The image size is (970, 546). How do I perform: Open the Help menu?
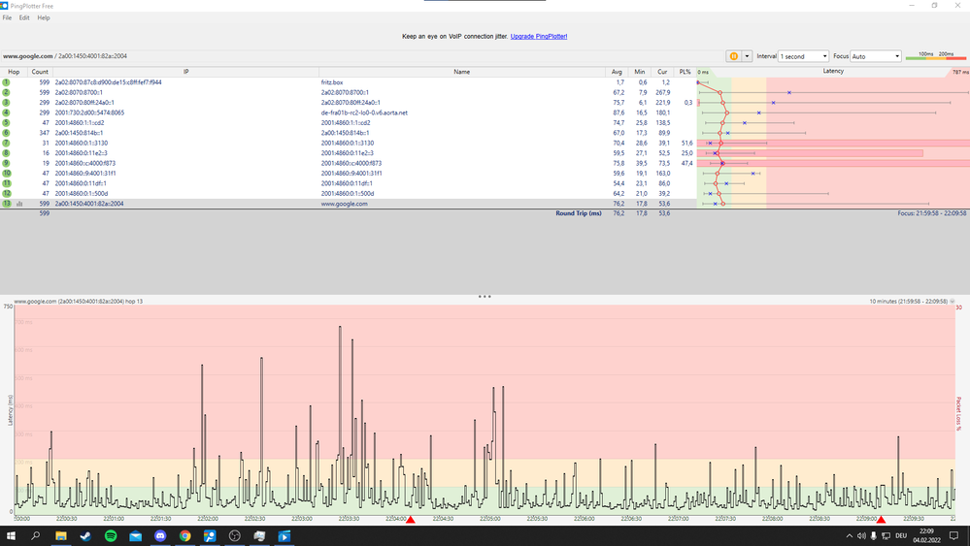tap(44, 17)
